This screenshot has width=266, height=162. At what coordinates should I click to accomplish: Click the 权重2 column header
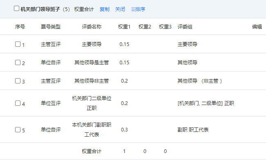click(145, 27)
